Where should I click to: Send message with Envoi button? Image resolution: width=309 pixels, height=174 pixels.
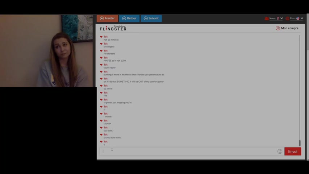click(292, 152)
